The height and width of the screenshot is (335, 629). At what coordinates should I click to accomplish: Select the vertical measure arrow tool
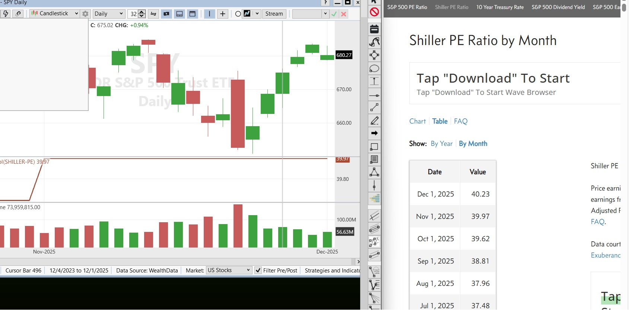point(374,82)
